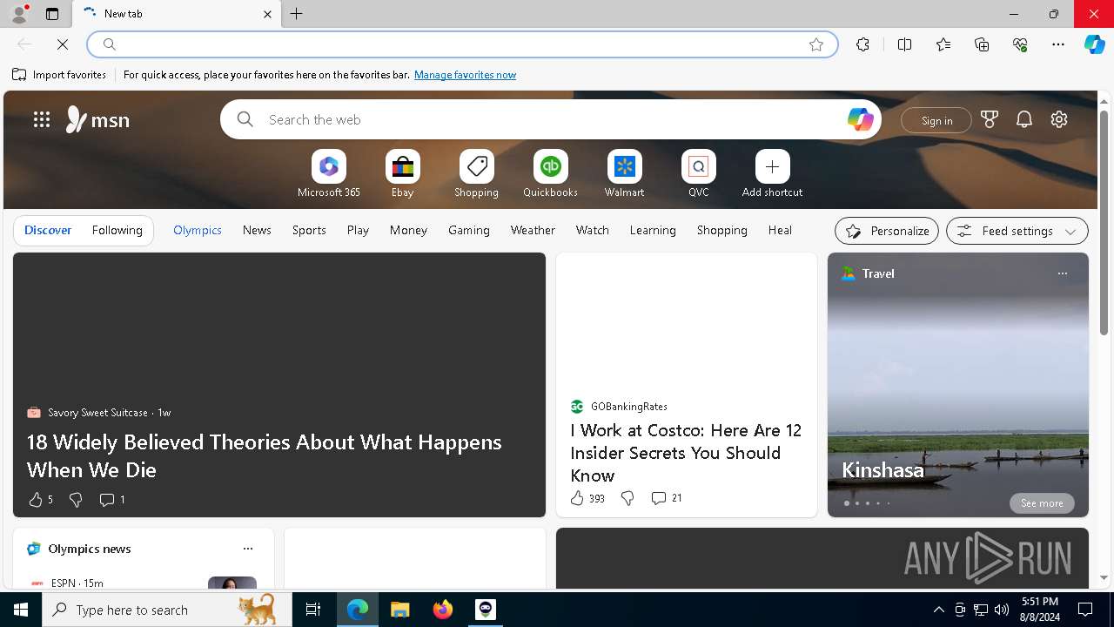Open Olympics news card more options
Screen dimensions: 1114x627
pos(248,549)
